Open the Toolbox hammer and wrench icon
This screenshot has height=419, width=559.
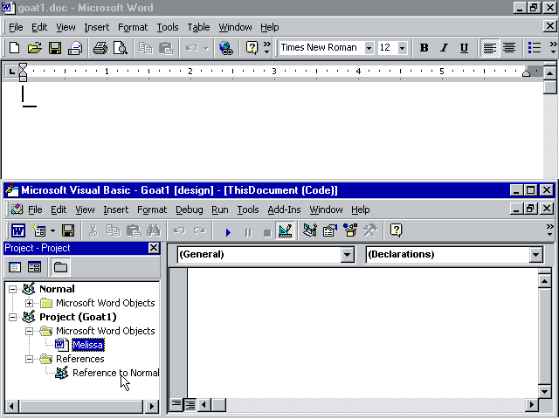[x=370, y=230]
